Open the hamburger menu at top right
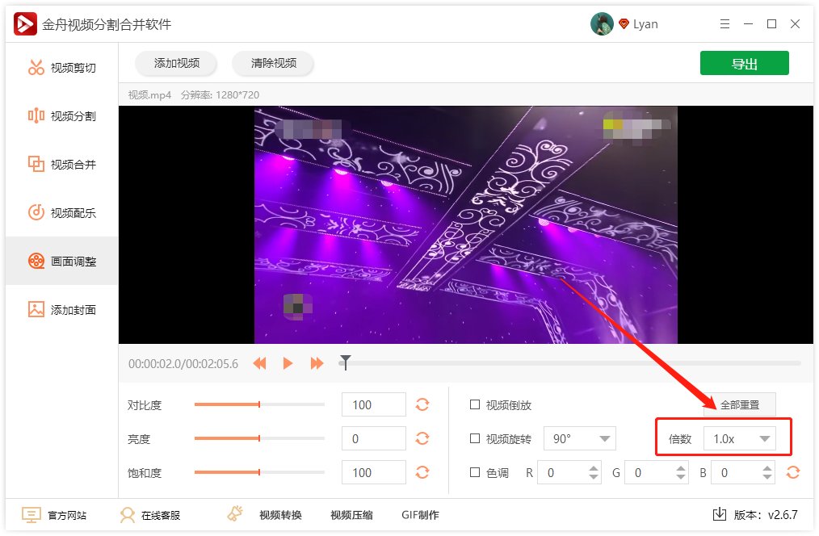819x536 pixels. pyautogui.click(x=724, y=23)
